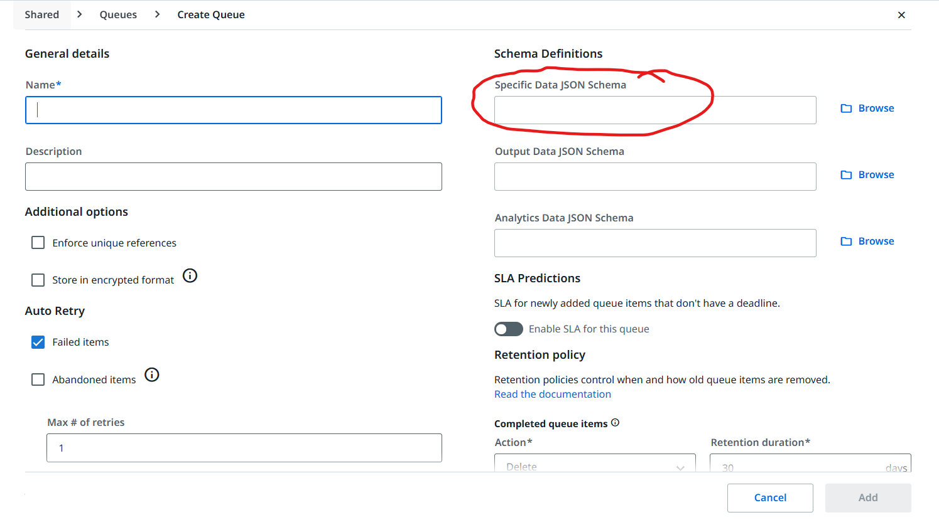Click the Cancel button
Viewport: 939px width, 520px height.
point(770,497)
